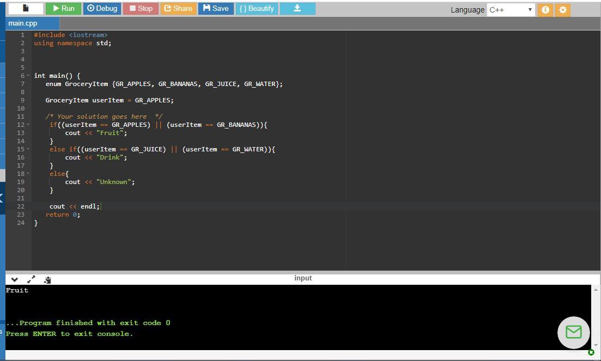Open the mail feedback button

point(573,332)
